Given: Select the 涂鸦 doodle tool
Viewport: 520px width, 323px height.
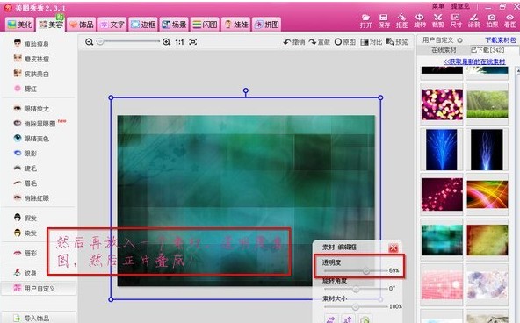Looking at the screenshot, I should (x=474, y=21).
